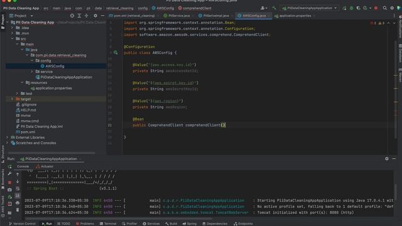Expand the test folder
This screenshot has height=226, width=402.
(17, 94)
